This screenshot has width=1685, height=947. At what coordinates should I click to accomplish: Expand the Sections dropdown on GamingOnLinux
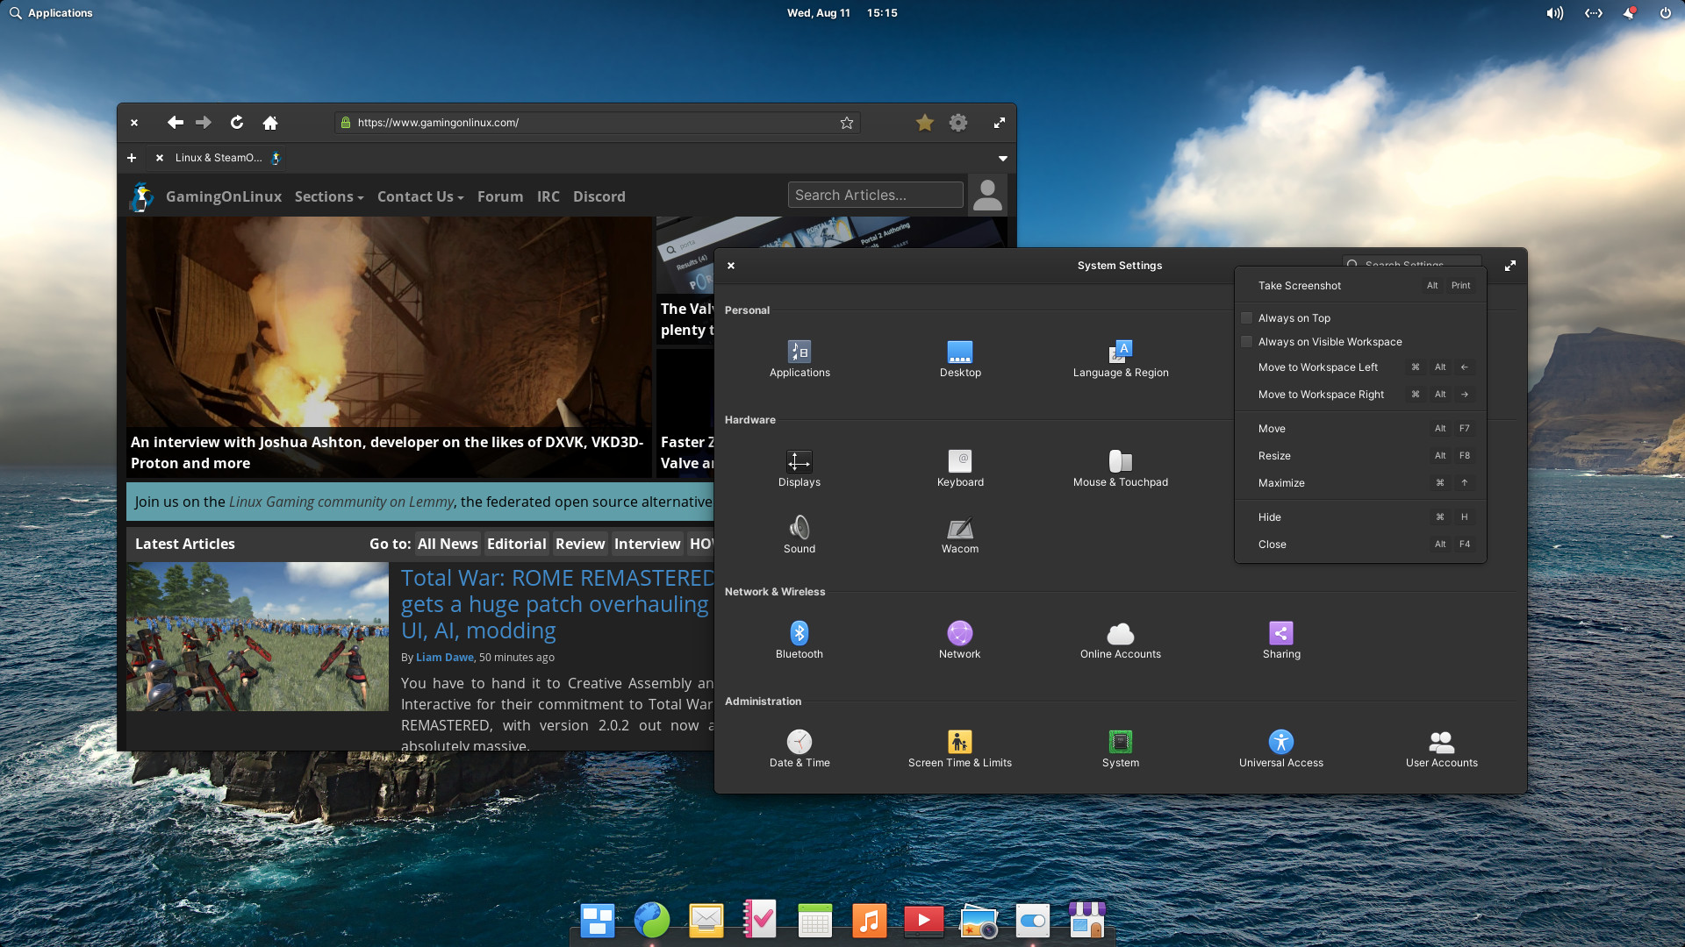(329, 196)
